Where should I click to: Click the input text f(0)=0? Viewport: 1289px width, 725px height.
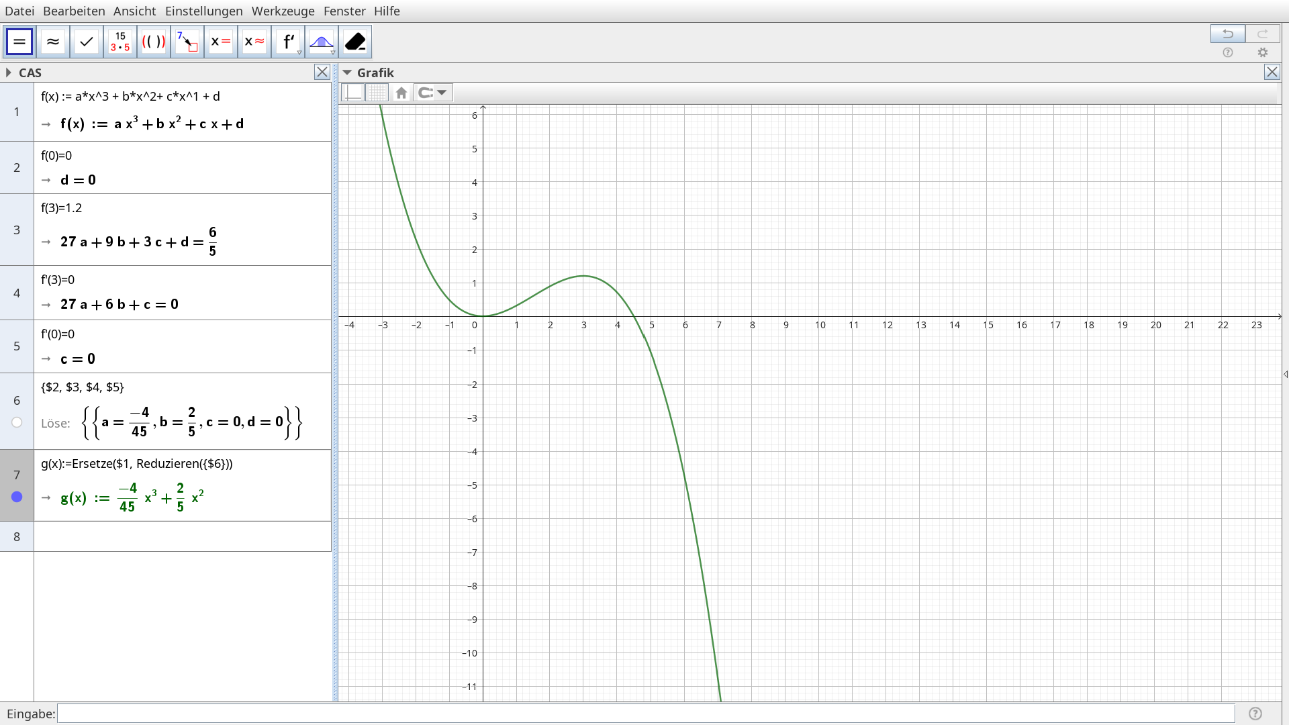click(56, 156)
